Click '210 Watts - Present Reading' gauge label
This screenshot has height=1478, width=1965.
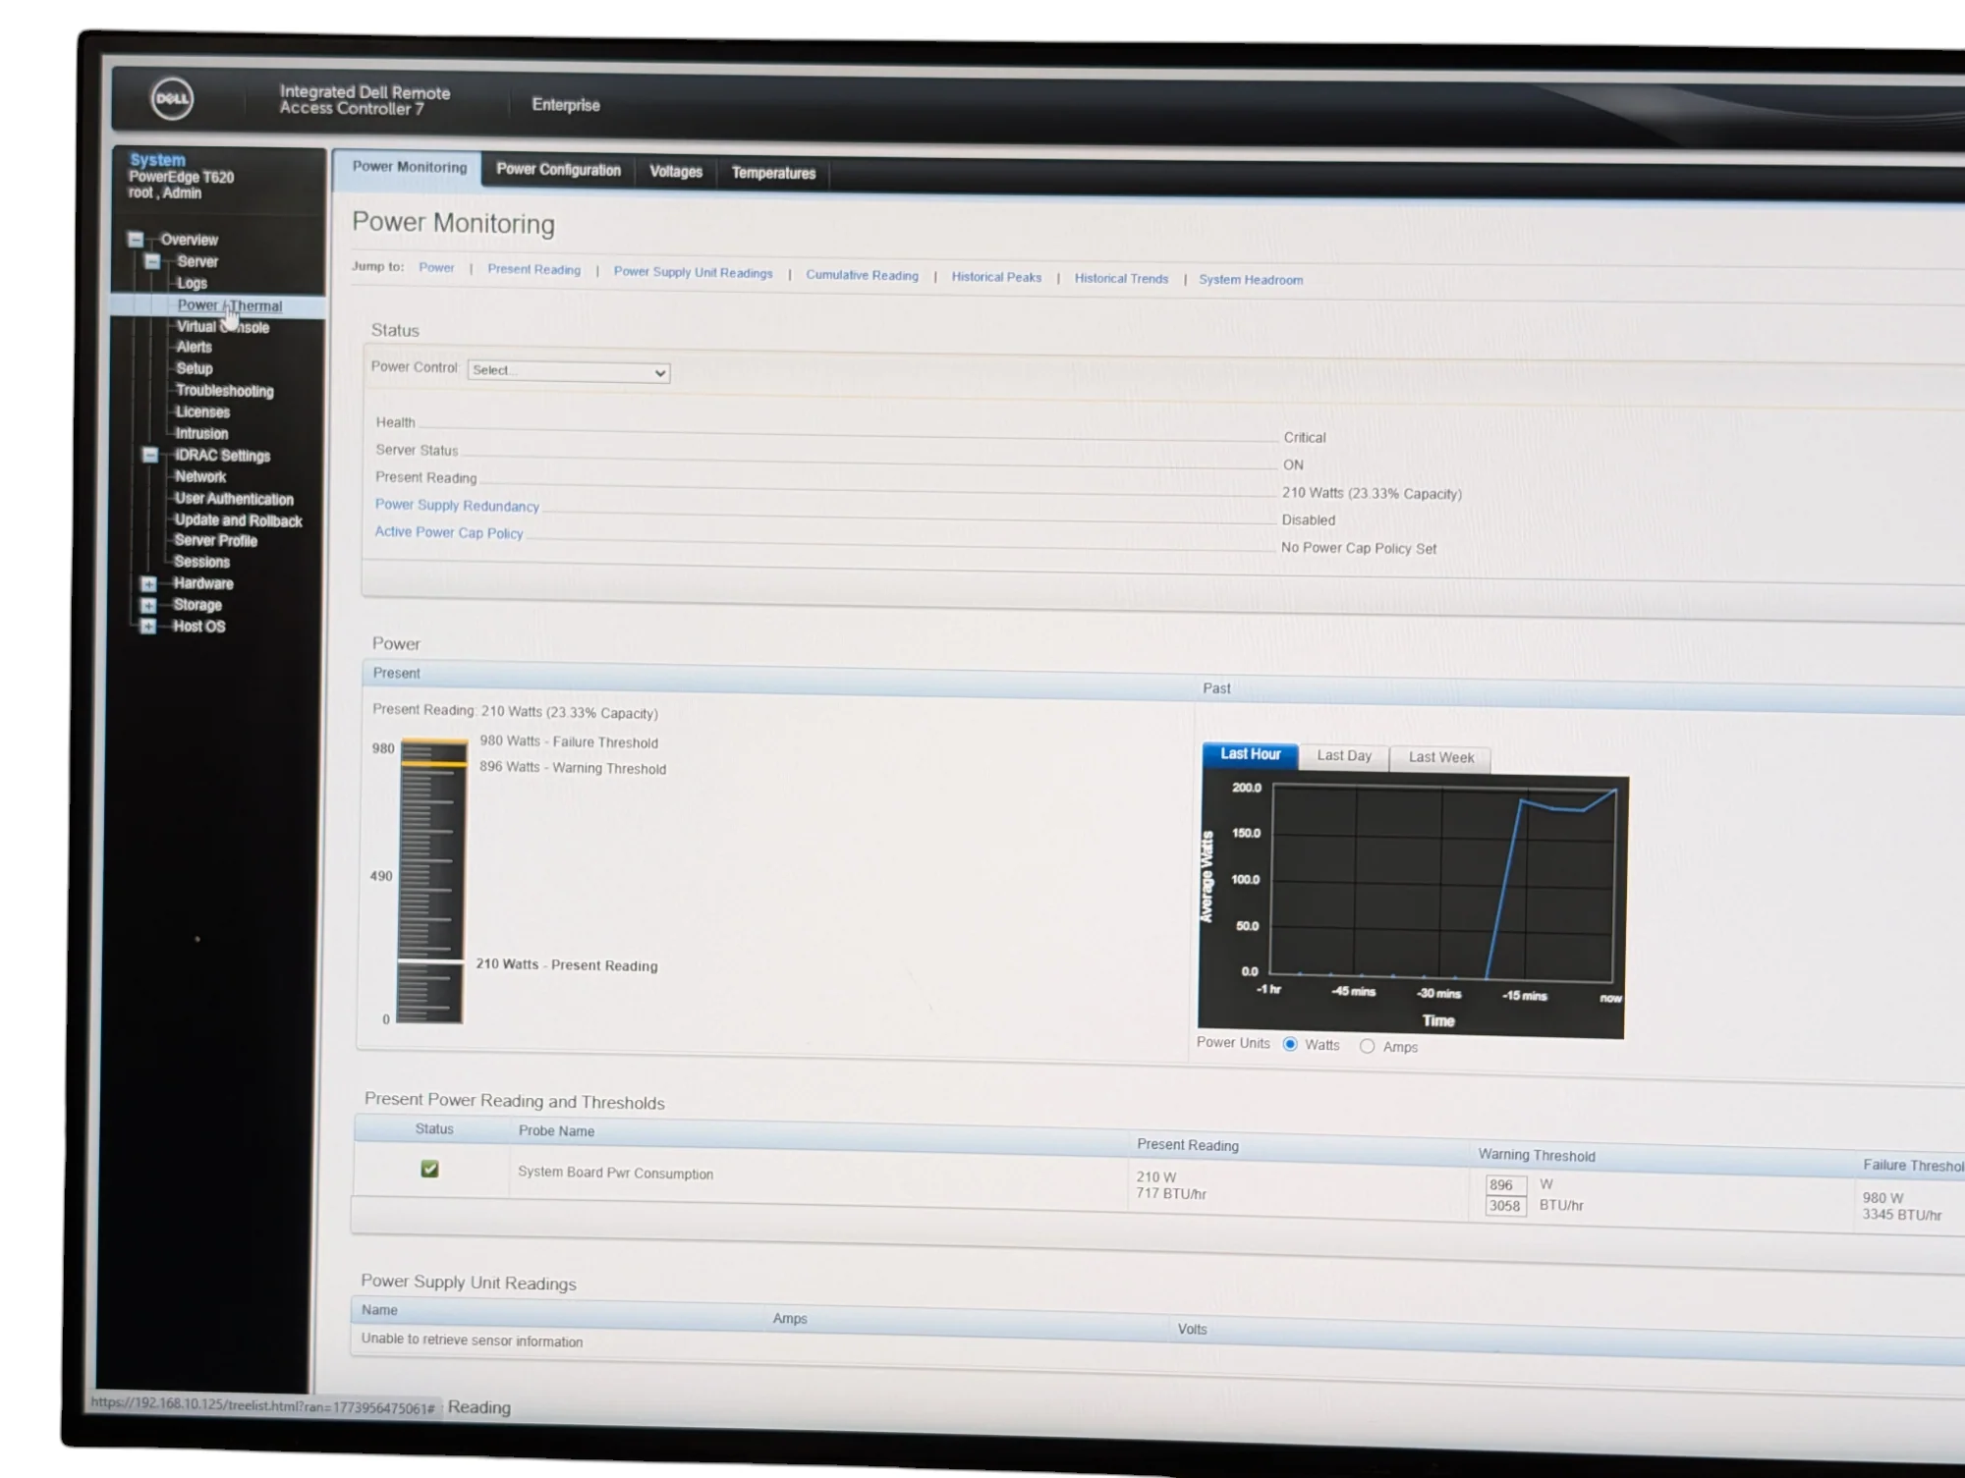[567, 964]
